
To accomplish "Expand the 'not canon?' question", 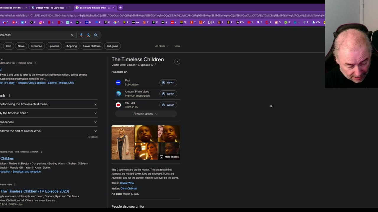I will [49, 122].
